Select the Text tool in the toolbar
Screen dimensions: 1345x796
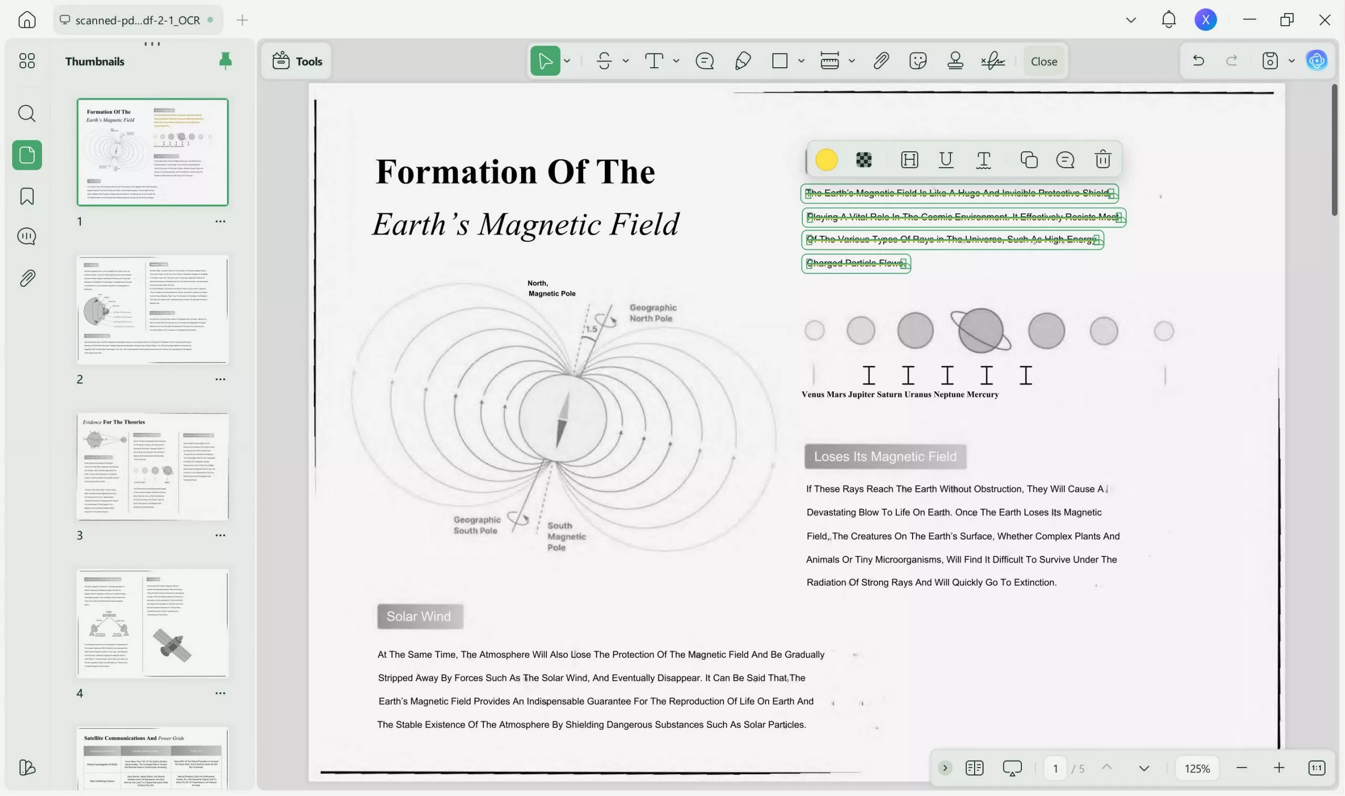[655, 60]
